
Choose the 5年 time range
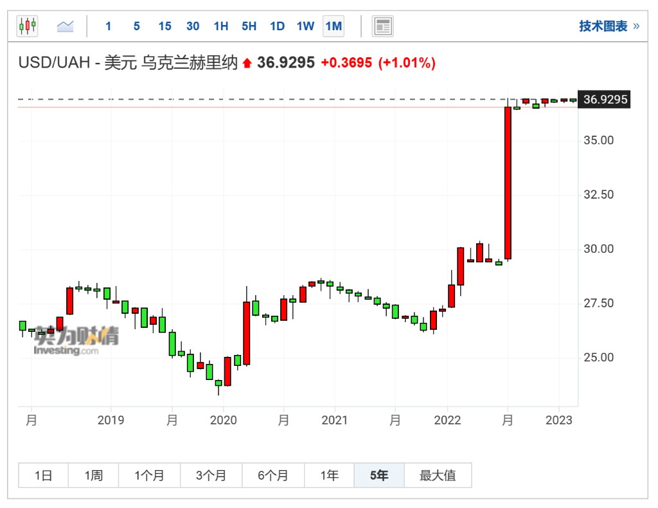[x=379, y=475]
